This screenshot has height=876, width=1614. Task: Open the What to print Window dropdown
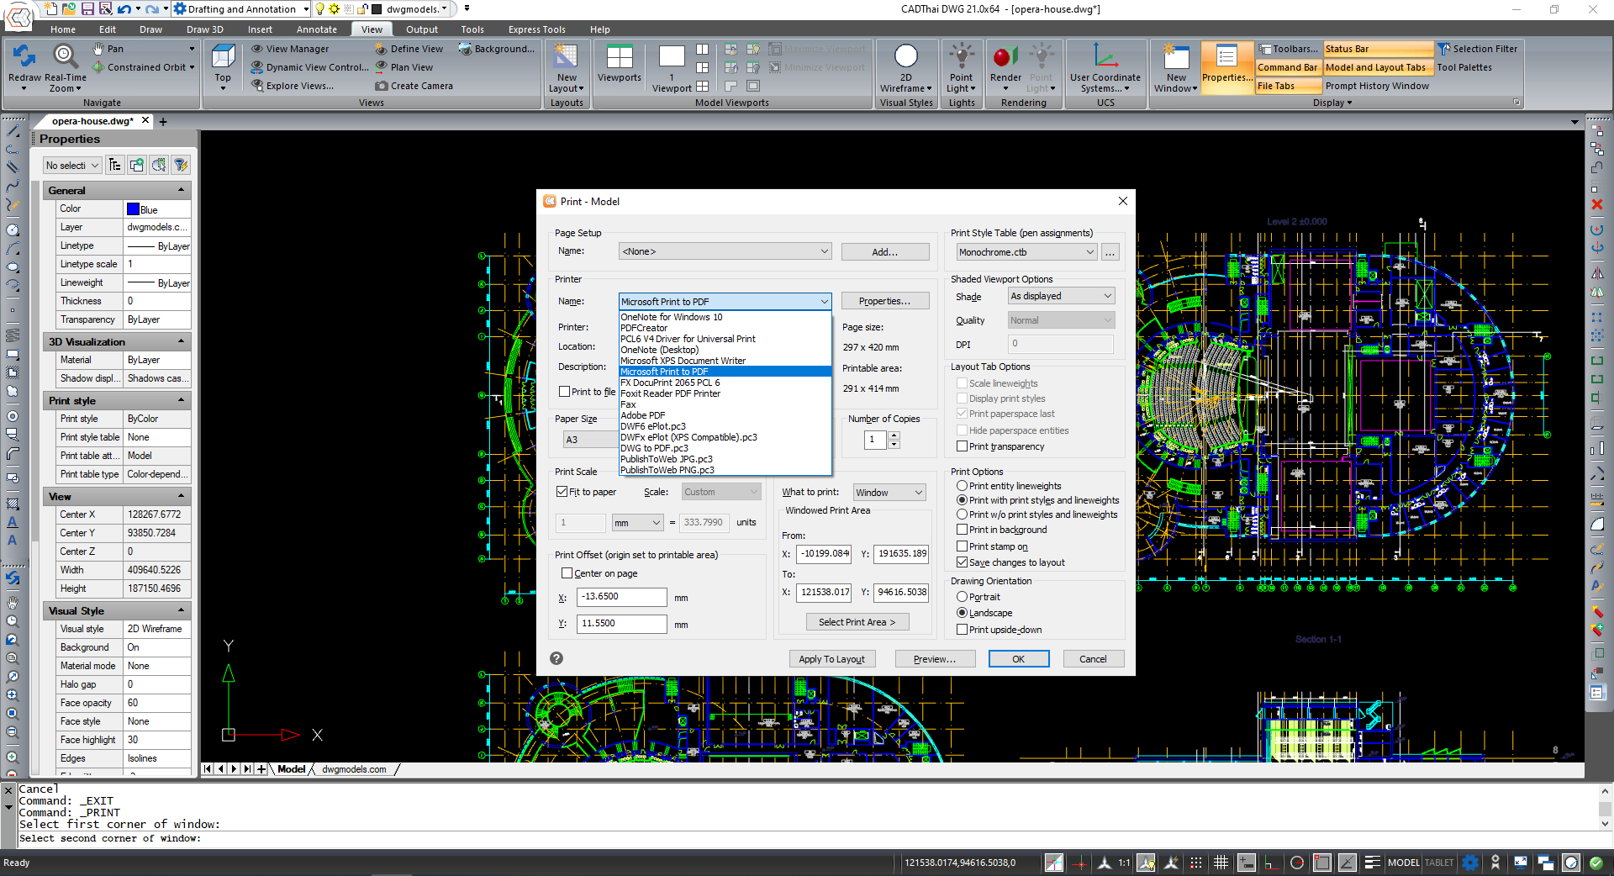pyautogui.click(x=889, y=493)
